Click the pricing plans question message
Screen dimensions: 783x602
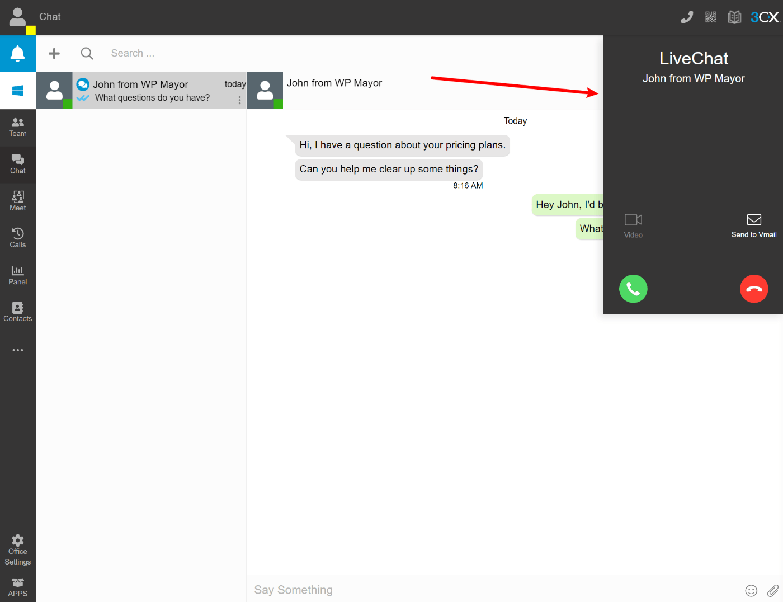point(402,145)
